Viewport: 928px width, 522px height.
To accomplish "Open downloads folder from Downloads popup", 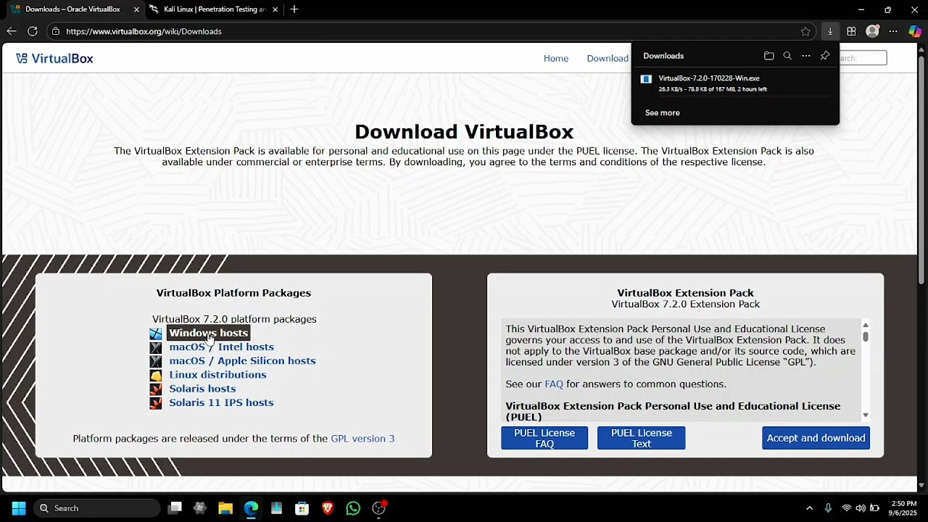I will pos(768,56).
